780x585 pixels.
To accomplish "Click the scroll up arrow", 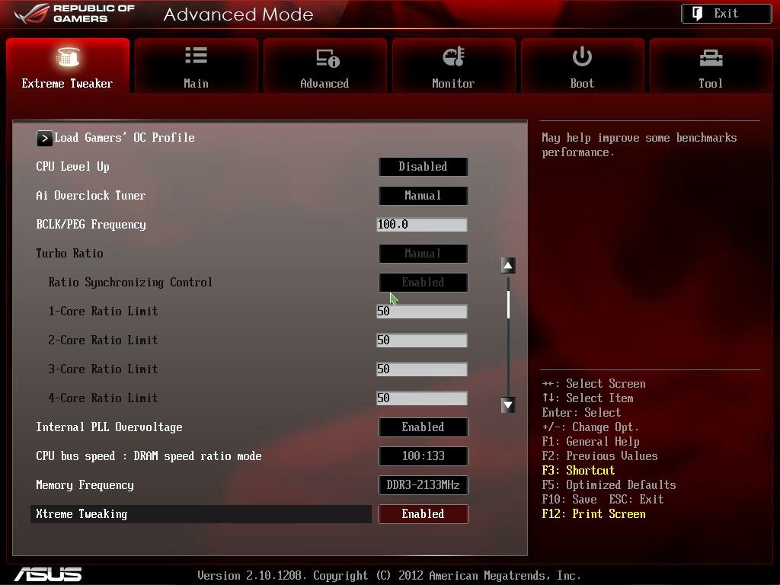I will [x=508, y=266].
